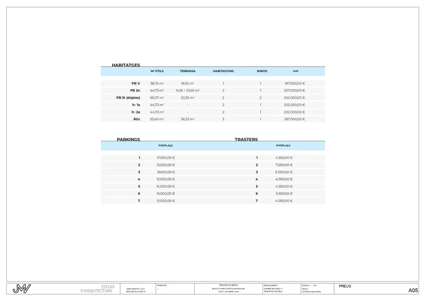Select the 14,16 + 33,65 m² terrace value

[x=188, y=91]
